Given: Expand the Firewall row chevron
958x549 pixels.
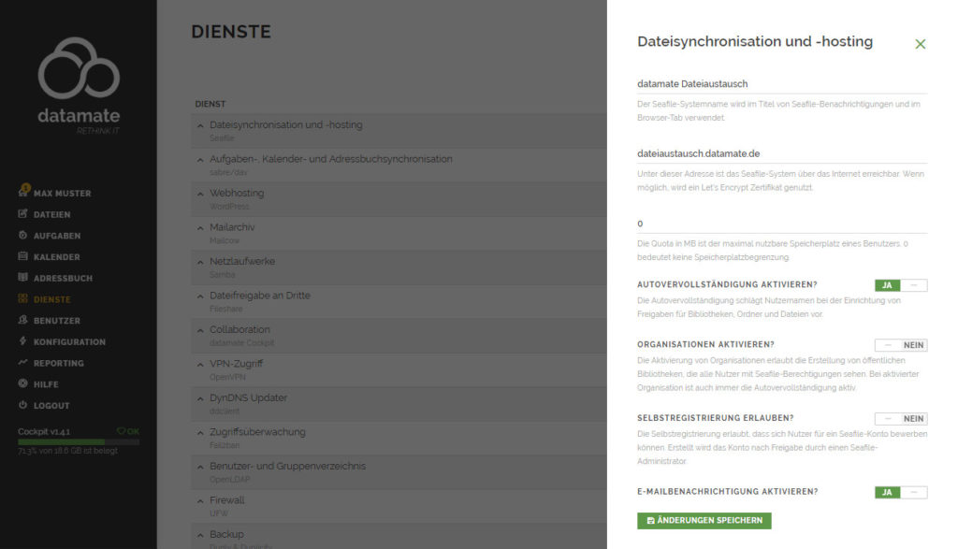Looking at the screenshot, I should [200, 501].
